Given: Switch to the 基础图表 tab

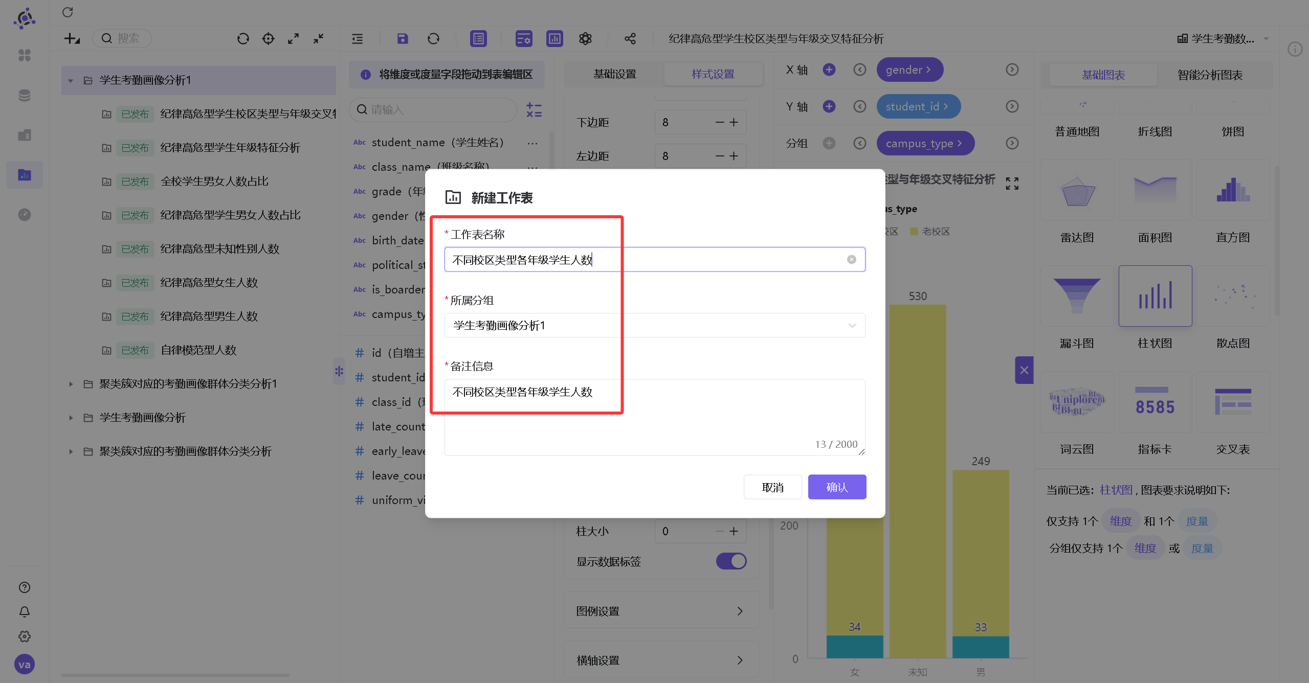Looking at the screenshot, I should (x=1103, y=75).
